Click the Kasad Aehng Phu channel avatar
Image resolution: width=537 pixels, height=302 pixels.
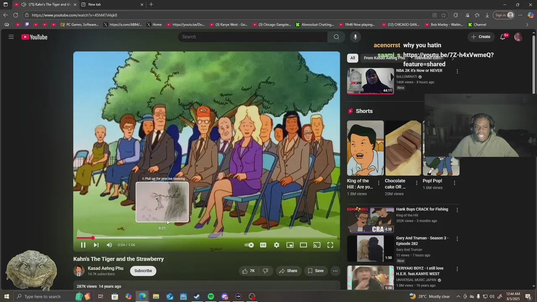79,271
